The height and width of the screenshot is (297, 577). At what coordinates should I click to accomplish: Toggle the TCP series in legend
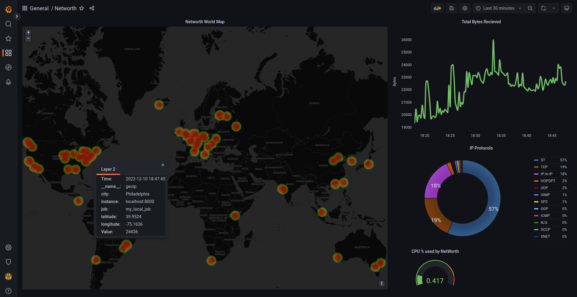544,167
